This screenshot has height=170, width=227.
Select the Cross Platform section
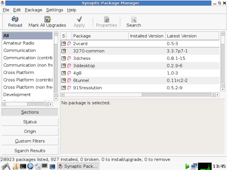coord(27,73)
